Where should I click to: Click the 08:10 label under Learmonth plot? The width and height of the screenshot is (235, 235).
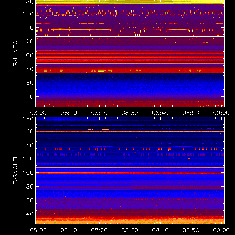point(69,230)
